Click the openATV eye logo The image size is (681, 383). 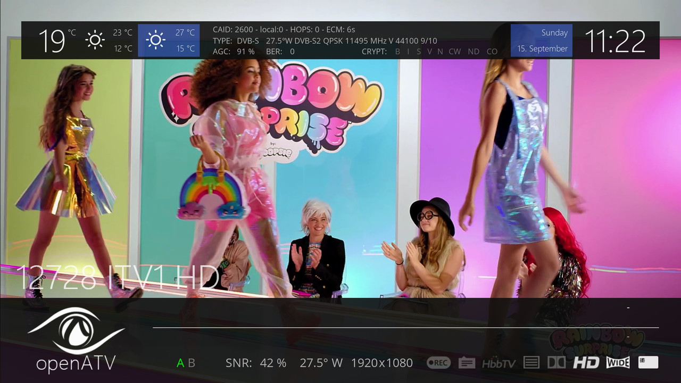(x=76, y=330)
